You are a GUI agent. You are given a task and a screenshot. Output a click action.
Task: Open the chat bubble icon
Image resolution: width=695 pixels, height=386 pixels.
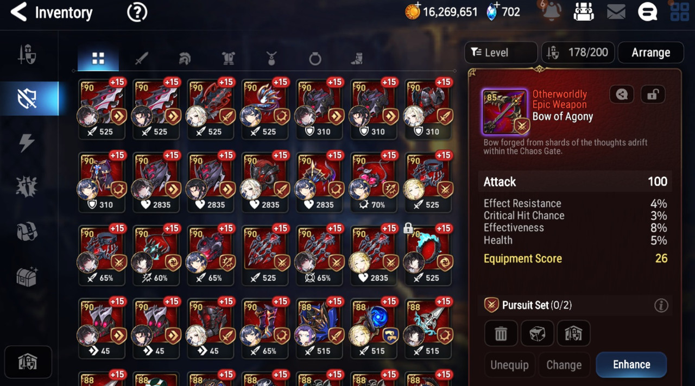(647, 12)
